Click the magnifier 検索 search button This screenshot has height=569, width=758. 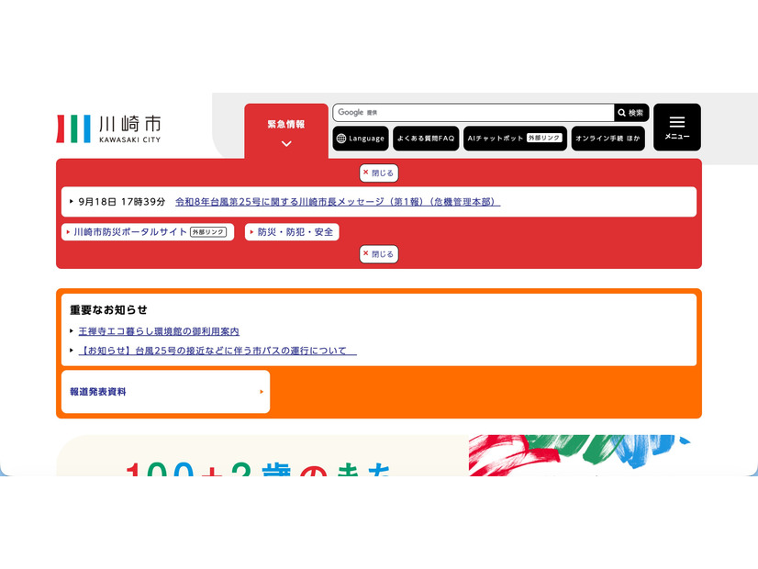click(631, 113)
